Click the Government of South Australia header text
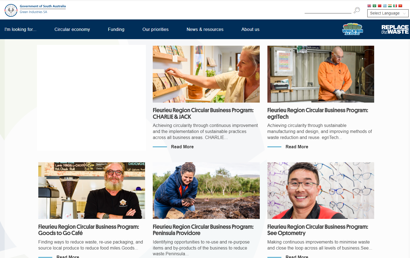410x258 pixels. click(x=43, y=6)
